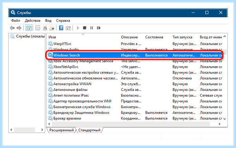Select Автоматическое обновление часово... service
Image resolution: width=236 pixels, height=148 pixels.
pos(85,78)
